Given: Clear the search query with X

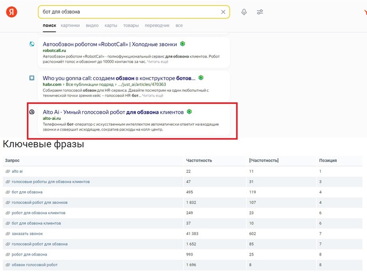Looking at the screenshot, I should tap(223, 12).
